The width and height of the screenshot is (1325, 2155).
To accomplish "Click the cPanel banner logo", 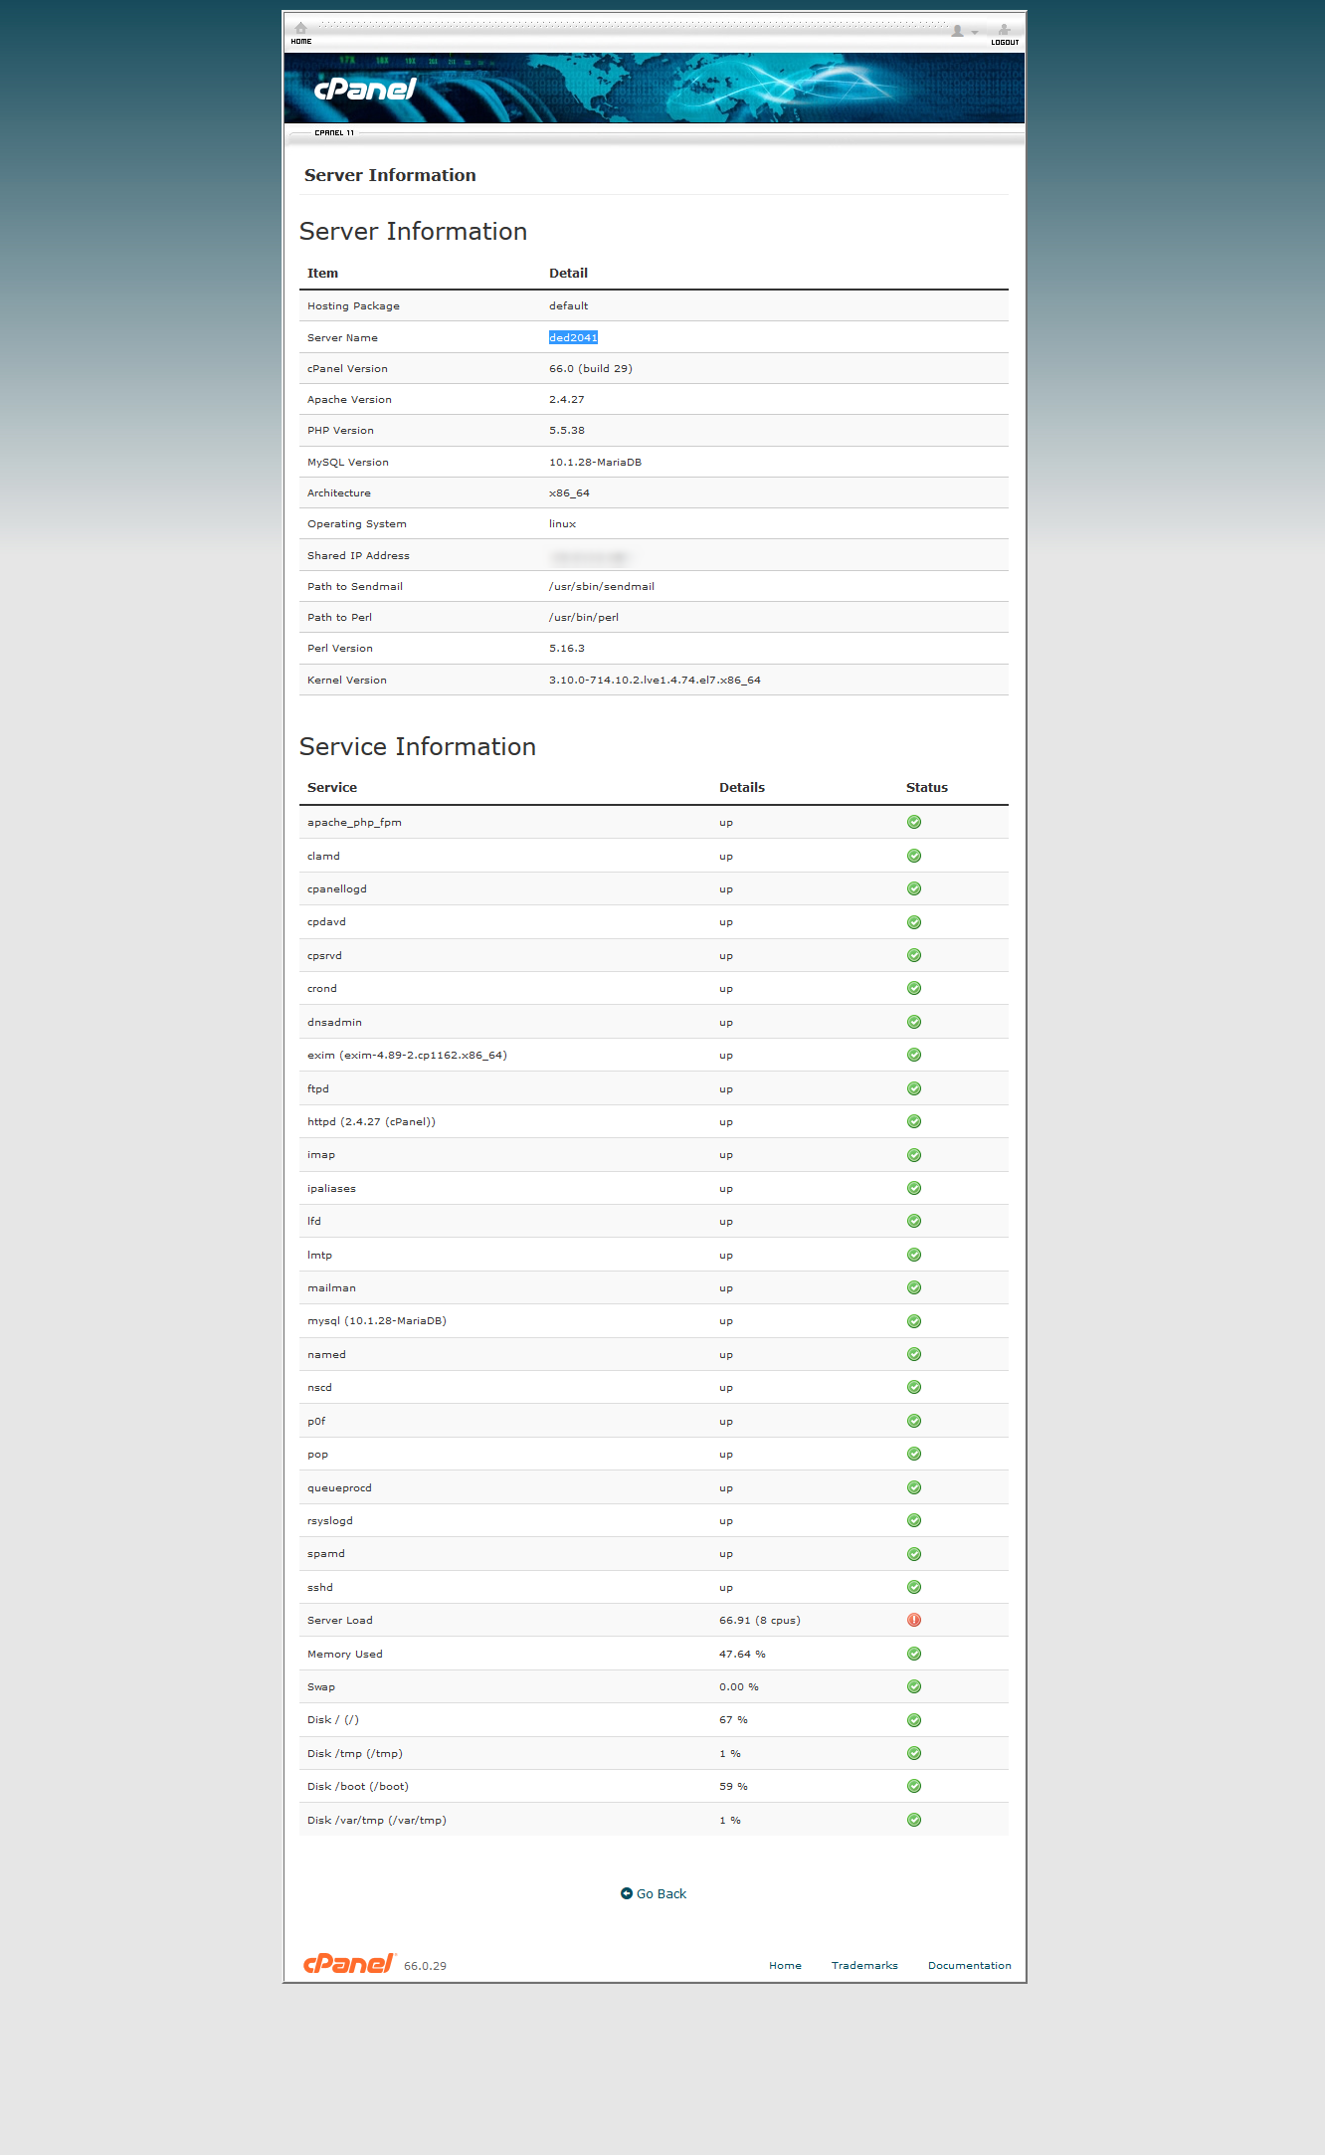I will (x=365, y=90).
